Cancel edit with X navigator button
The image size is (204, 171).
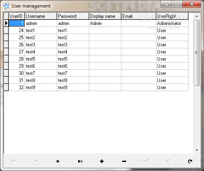pos(167,161)
